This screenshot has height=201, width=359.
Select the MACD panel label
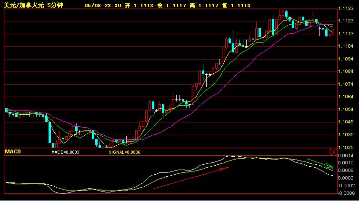click(13, 151)
